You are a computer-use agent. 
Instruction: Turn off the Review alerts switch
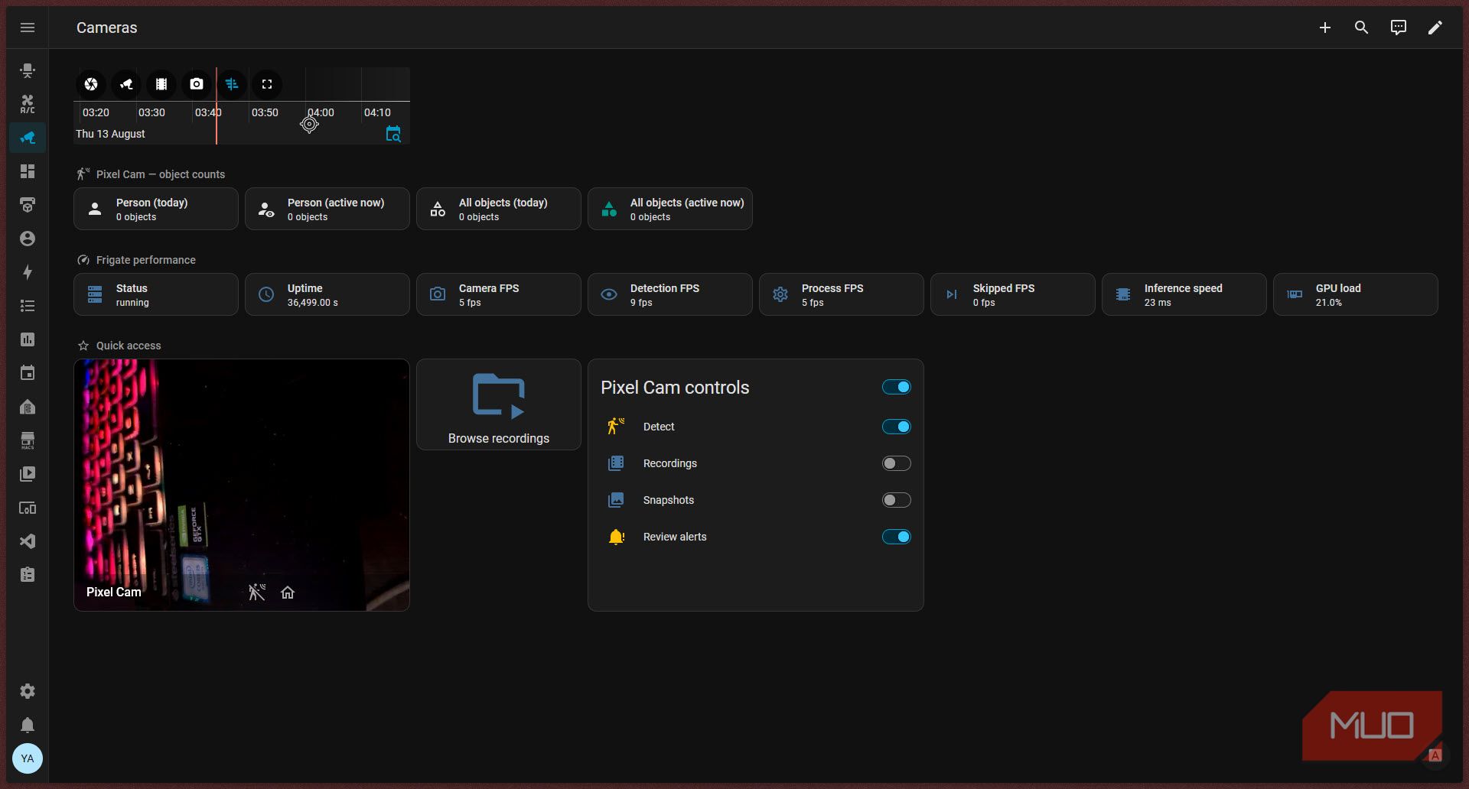[897, 537]
